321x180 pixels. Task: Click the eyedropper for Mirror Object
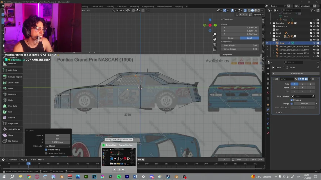[x=313, y=96]
